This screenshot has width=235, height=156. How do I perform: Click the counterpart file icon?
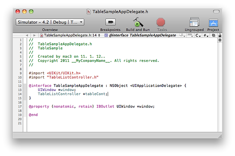click(x=213, y=35)
